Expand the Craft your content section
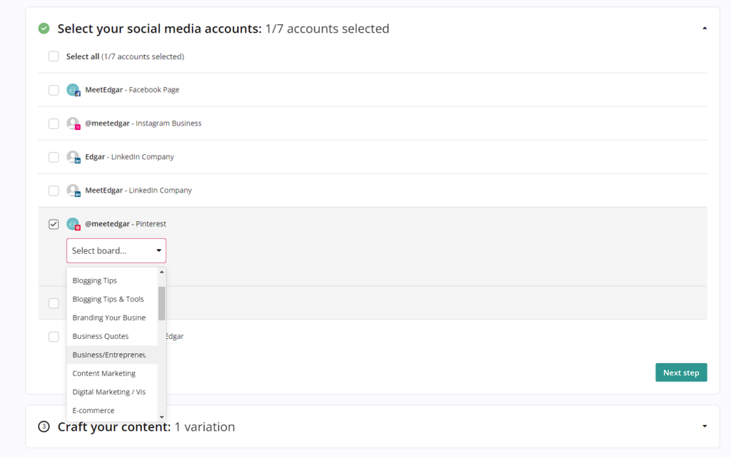Screen dimensions: 731x458 pos(705,427)
